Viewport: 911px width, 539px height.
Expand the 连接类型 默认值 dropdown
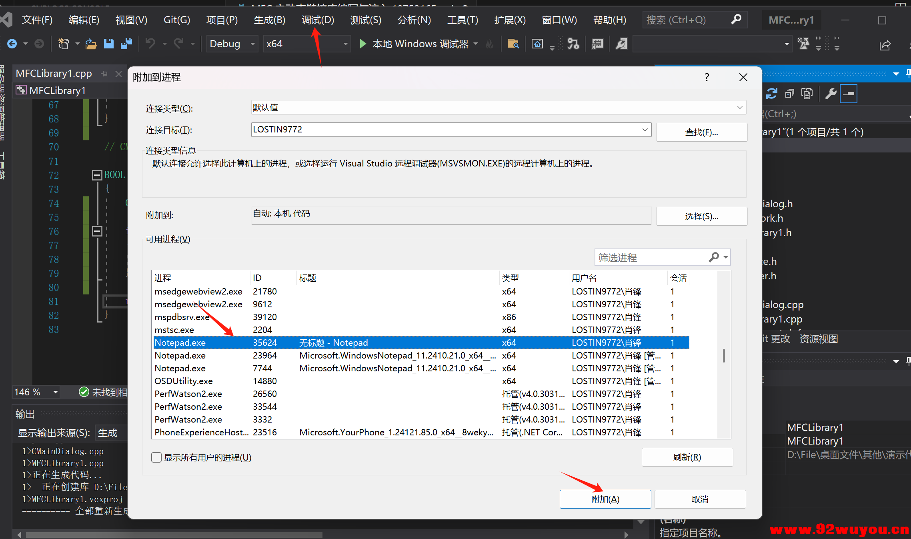point(739,107)
